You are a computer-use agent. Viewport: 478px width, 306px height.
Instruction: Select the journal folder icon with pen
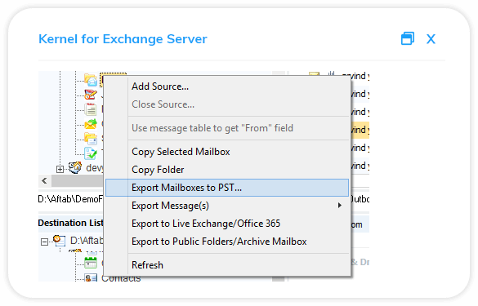click(x=91, y=94)
